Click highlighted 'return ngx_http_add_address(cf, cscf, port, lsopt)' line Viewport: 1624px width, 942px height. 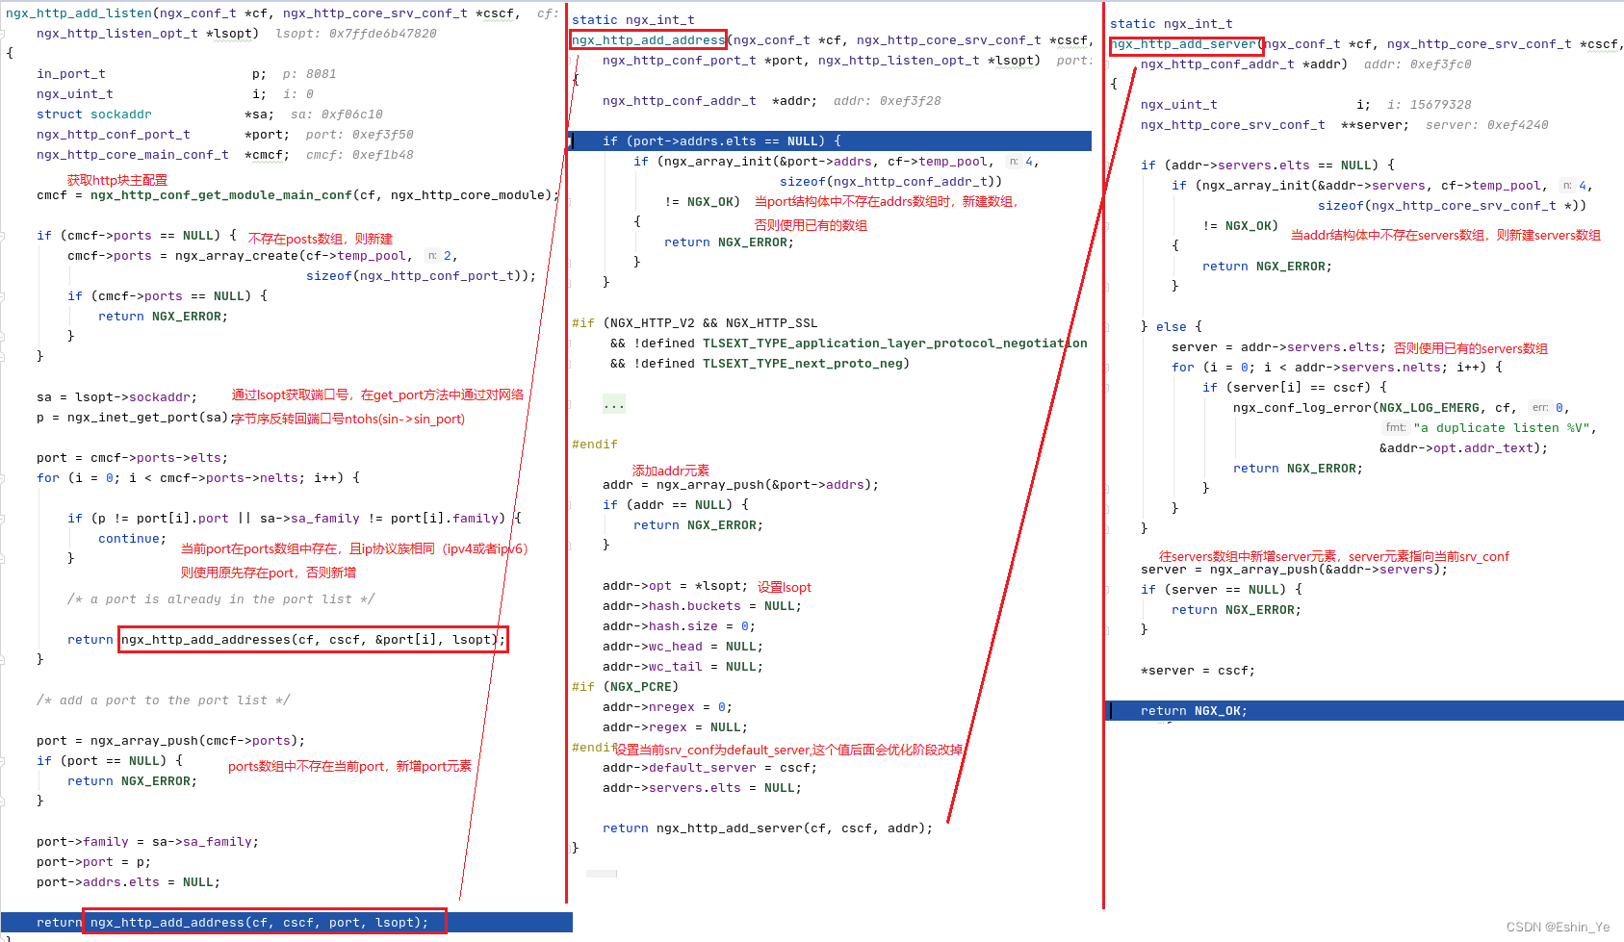click(287, 923)
